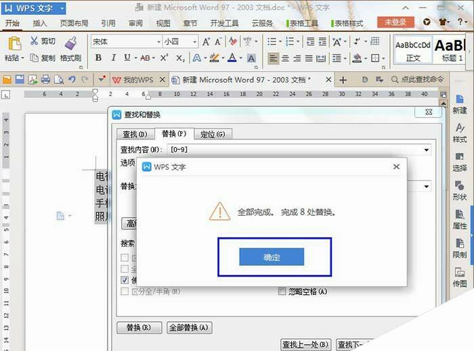Image resolution: width=474 pixels, height=351 pixels.
Task: Open the 视图 ribbon tab
Action: point(163,23)
